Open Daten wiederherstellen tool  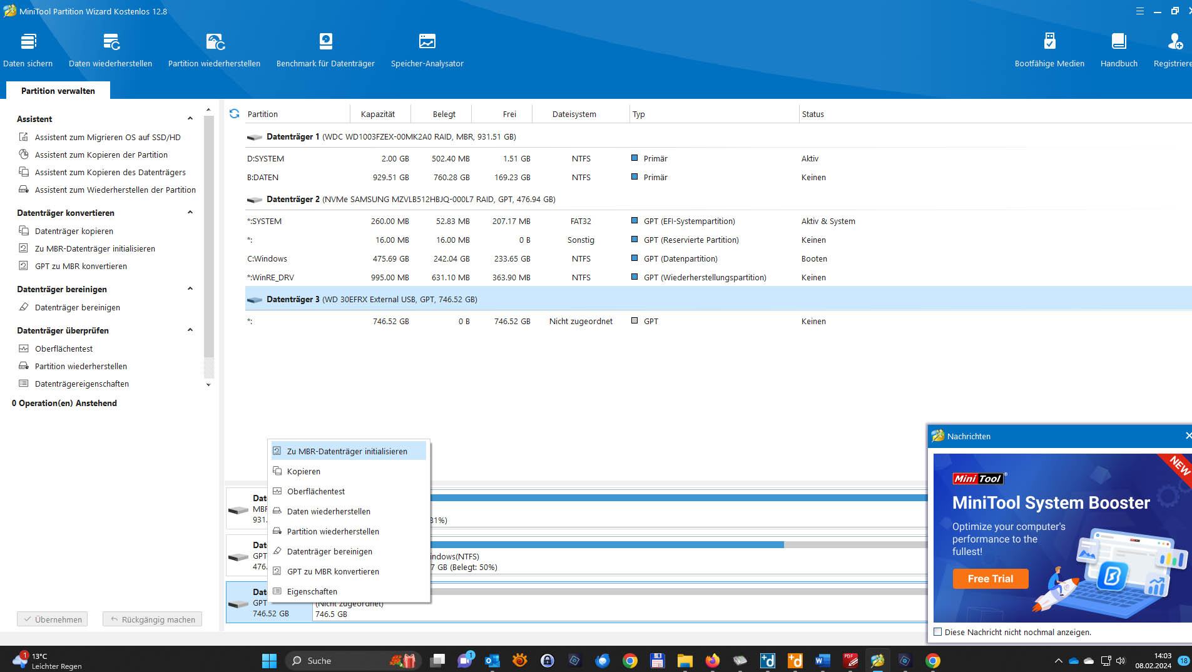[111, 49]
